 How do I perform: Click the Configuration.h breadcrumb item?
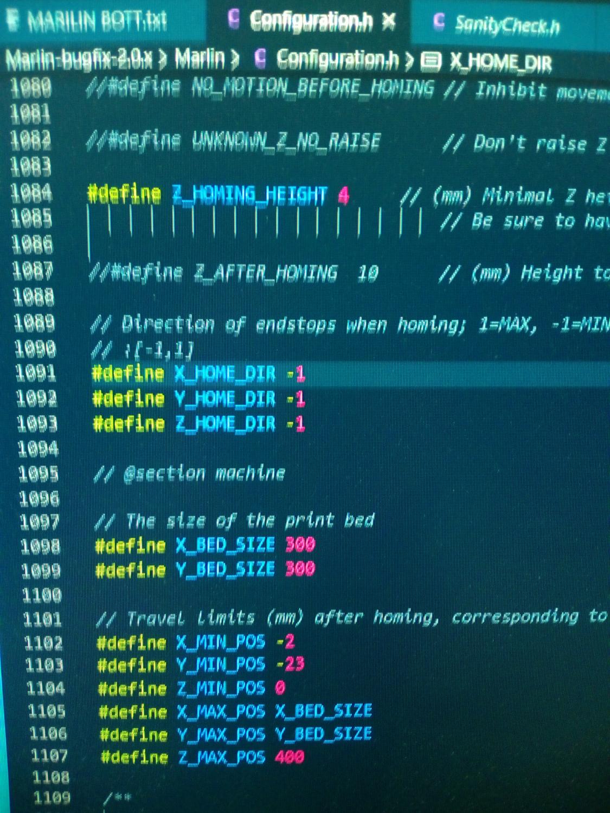337,59
